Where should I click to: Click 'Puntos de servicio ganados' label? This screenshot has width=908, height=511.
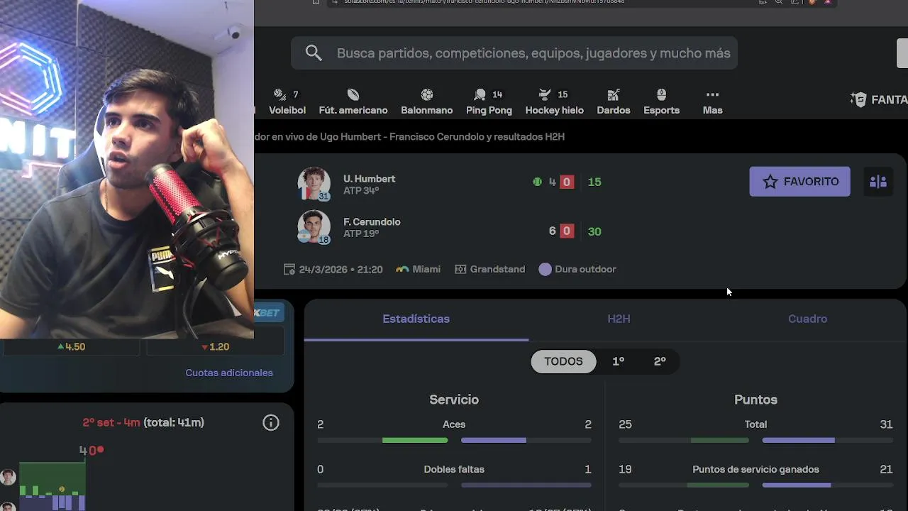pos(755,469)
